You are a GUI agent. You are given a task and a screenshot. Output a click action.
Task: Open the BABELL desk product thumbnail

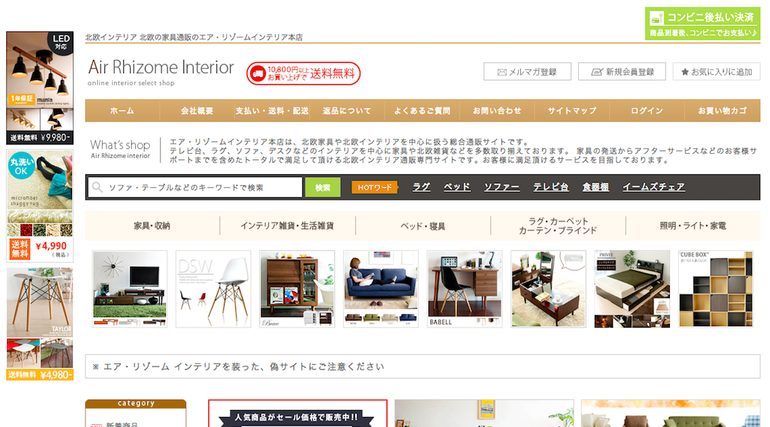465,289
